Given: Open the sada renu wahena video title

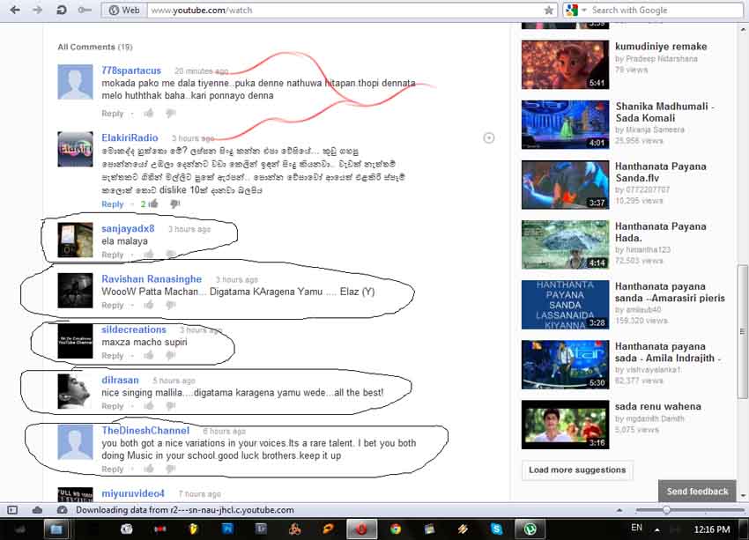Looking at the screenshot, I should click(x=657, y=406).
